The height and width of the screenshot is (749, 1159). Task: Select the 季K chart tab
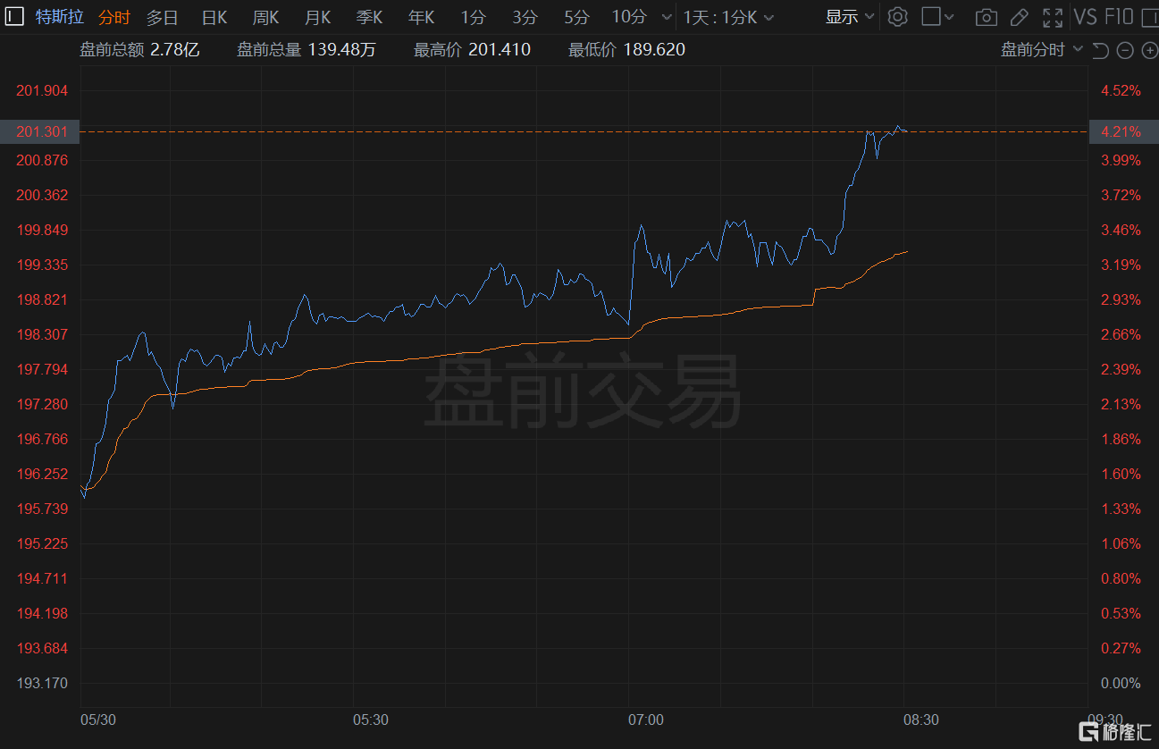[369, 17]
